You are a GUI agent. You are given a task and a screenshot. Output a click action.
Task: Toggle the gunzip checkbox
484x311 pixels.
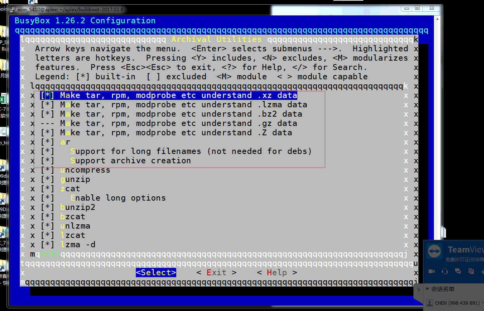tap(47, 179)
